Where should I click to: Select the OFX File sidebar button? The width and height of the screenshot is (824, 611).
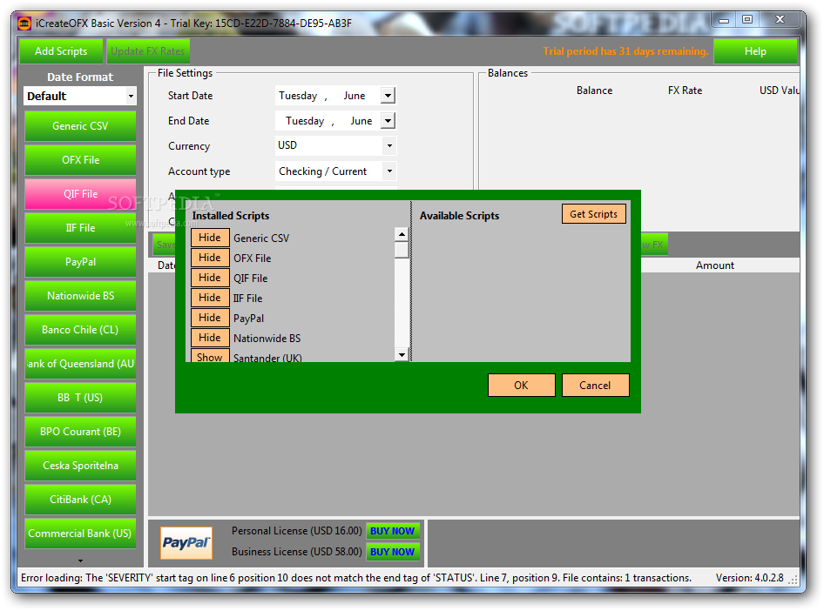(x=80, y=160)
